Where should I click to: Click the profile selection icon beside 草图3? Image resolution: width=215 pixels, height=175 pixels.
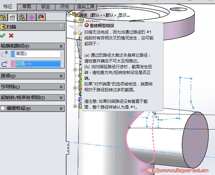[4, 54]
